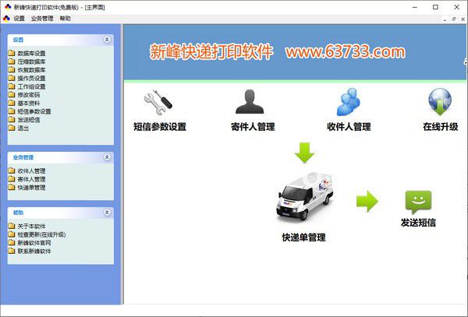
Task: Open the 帮助 menu in the menu bar
Action: [x=65, y=19]
